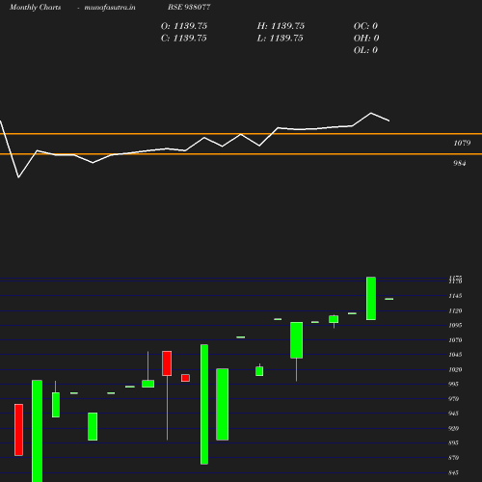Click the 970 price axis label

(x=453, y=399)
